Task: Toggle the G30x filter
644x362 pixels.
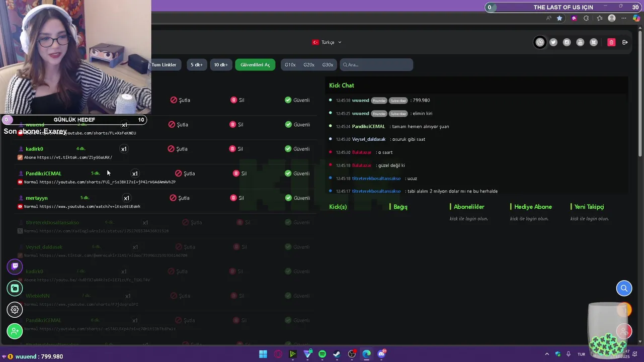Action: coord(328,65)
